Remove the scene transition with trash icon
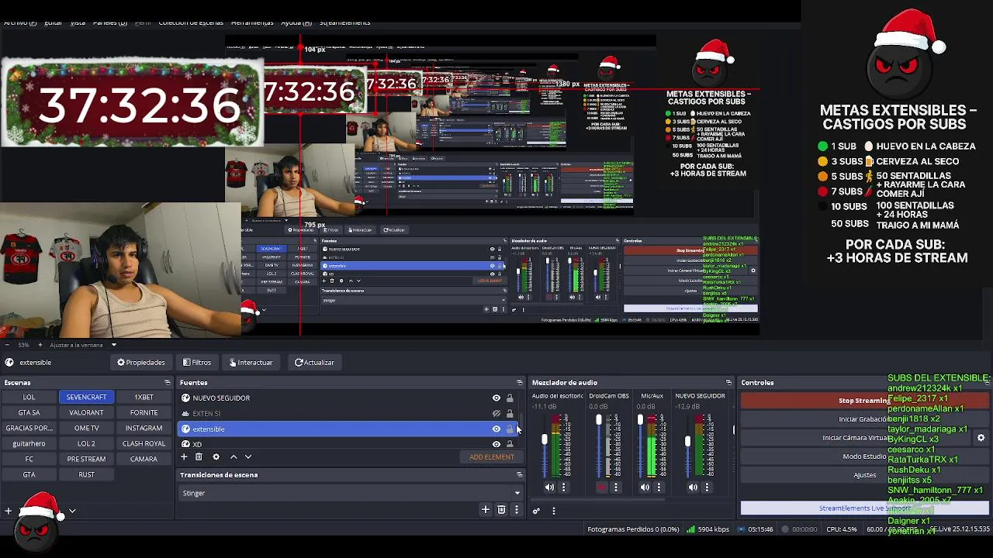This screenshot has width=993, height=558. click(x=501, y=510)
